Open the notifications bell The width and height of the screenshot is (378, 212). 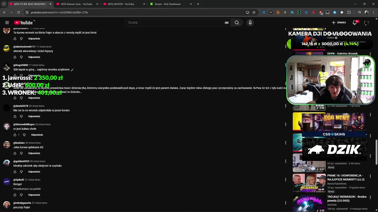tap(355, 23)
